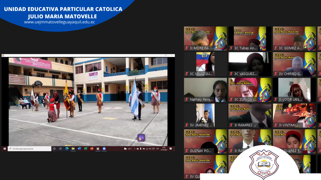Click muted mic icon beside Nathaly Reve...
The image size is (321, 180).
click(x=187, y=100)
